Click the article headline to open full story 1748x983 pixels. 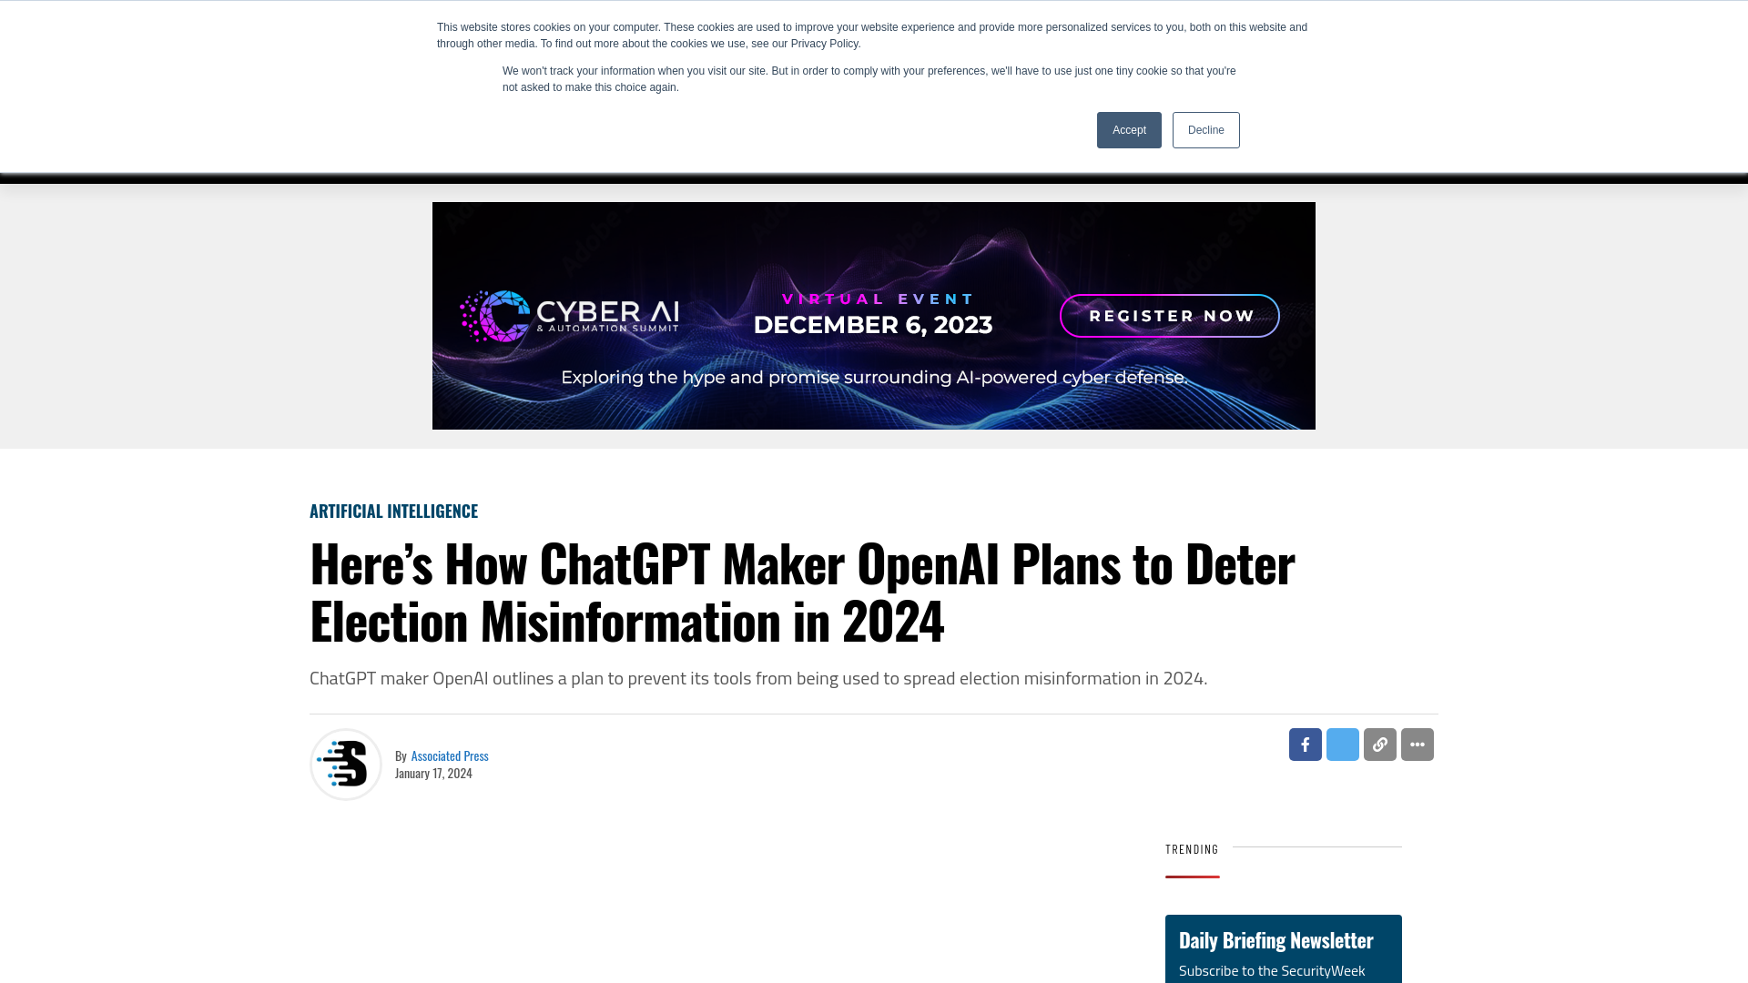[802, 589]
